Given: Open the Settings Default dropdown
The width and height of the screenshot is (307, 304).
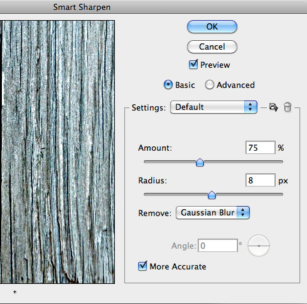Looking at the screenshot, I should [x=213, y=107].
